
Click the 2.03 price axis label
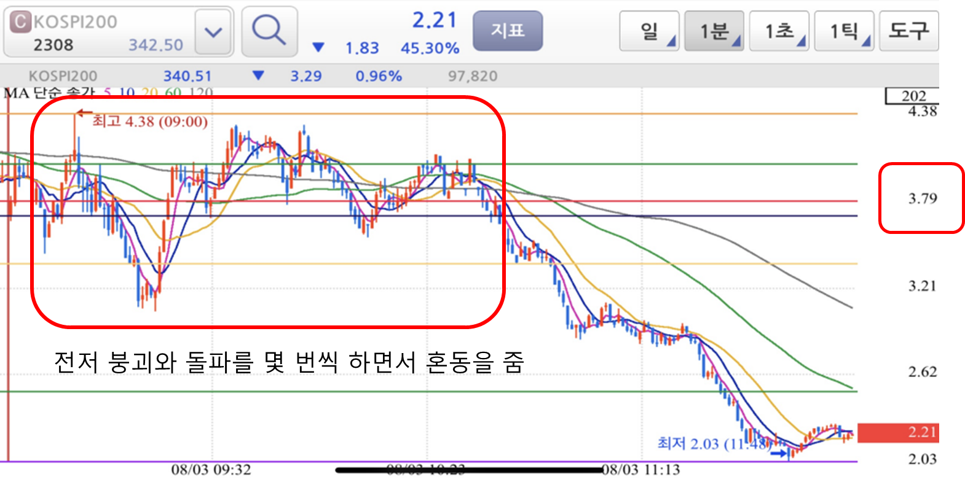[x=922, y=459]
